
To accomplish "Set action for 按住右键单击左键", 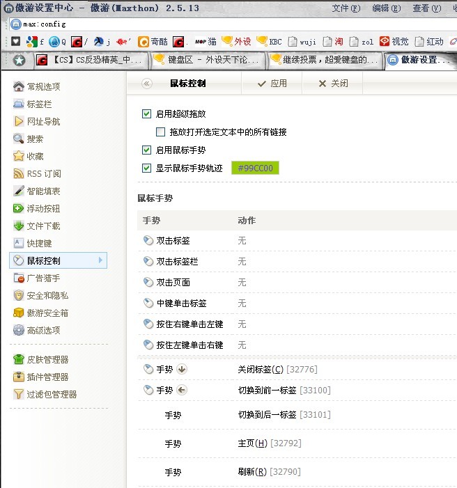I will coord(242,324).
